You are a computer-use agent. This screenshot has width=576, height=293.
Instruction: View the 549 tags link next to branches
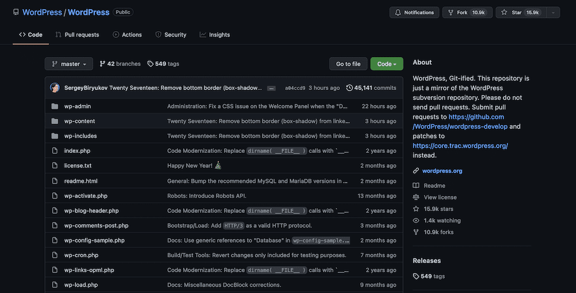coord(164,63)
